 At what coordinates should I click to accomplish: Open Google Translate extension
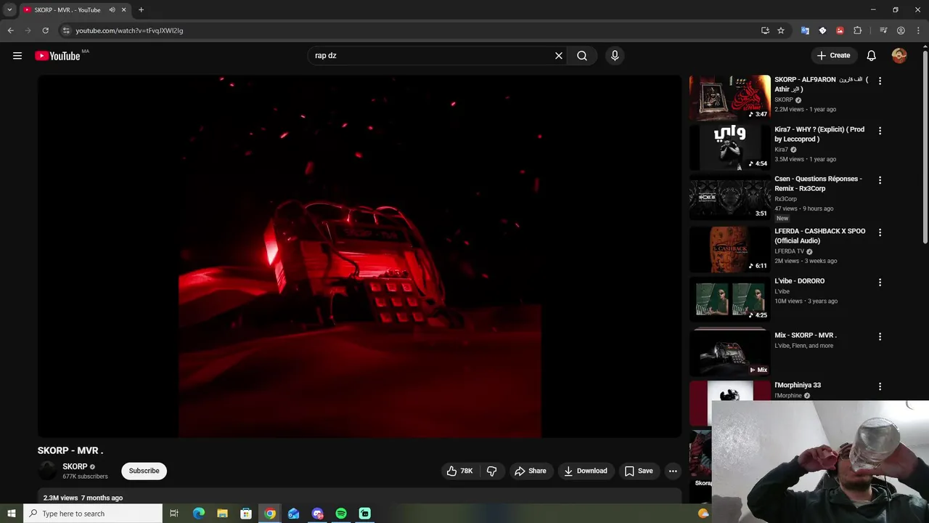(805, 31)
